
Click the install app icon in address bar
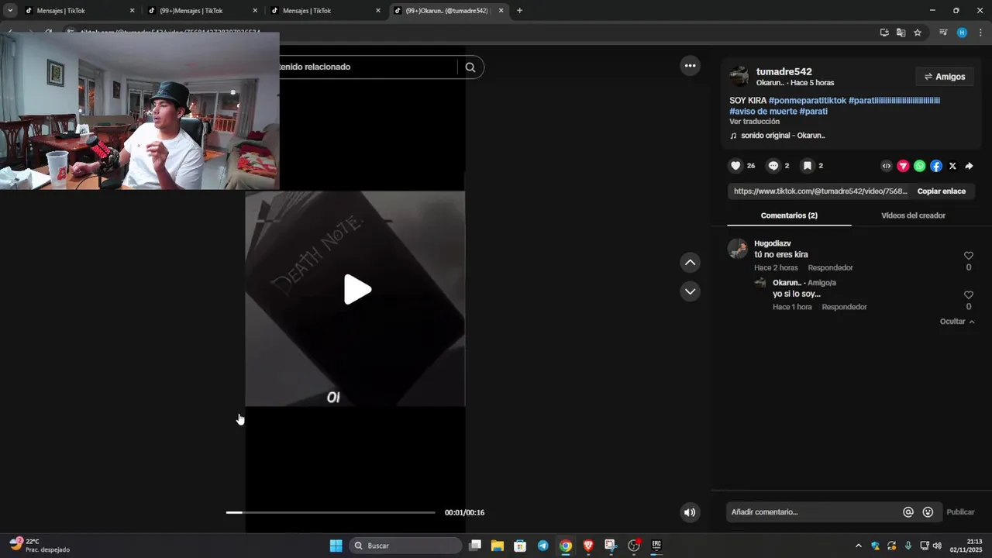884,33
